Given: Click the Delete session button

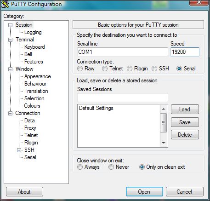Looking at the screenshot, I should tap(185, 135).
